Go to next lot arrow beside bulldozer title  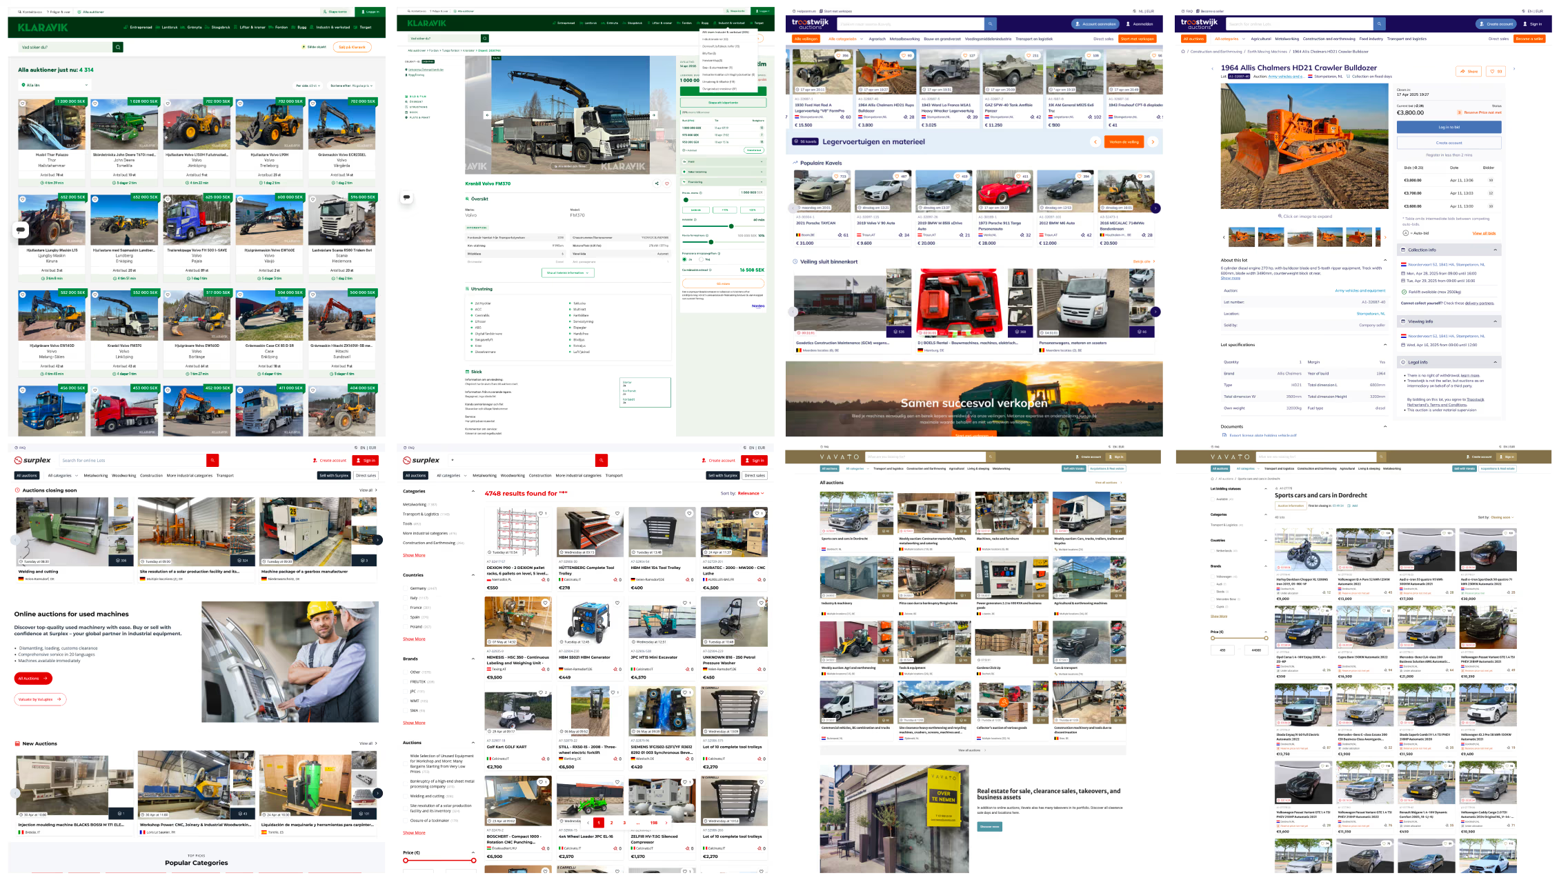pyautogui.click(x=1514, y=69)
